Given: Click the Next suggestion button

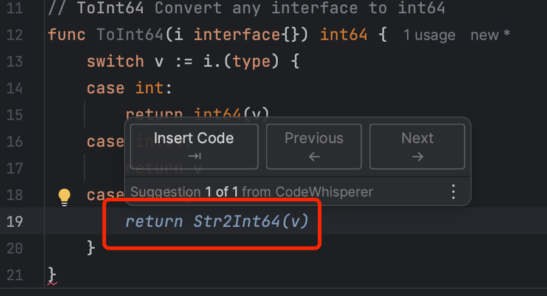Looking at the screenshot, I should (x=417, y=146).
